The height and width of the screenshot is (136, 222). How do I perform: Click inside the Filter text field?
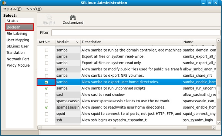136,33
